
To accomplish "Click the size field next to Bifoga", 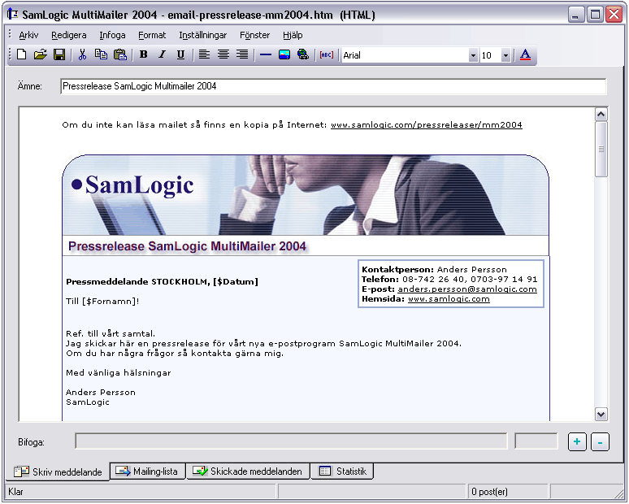I will [536, 441].
